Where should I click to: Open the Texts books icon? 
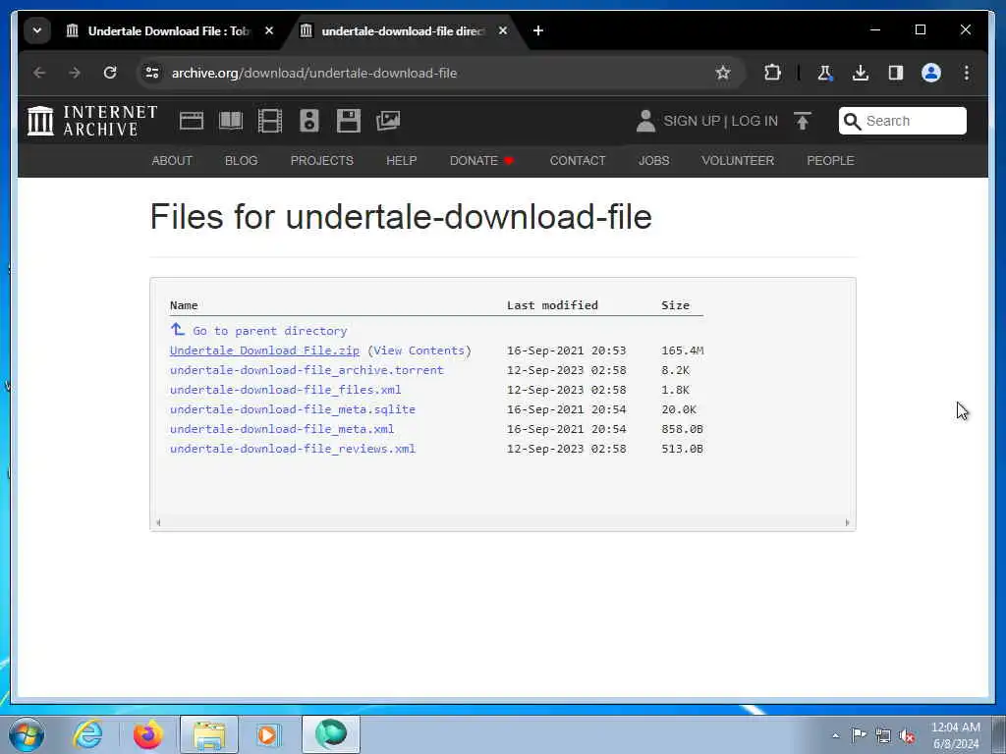coord(231,121)
